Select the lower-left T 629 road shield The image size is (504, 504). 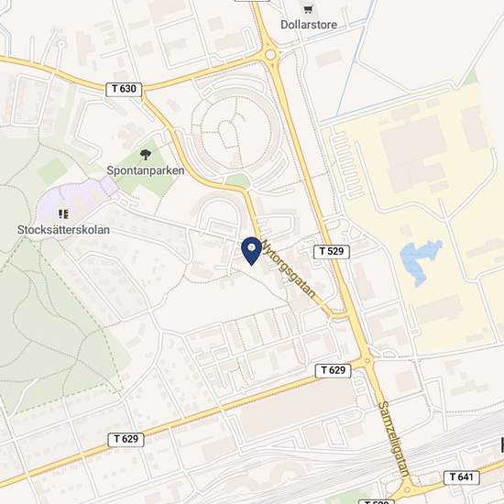point(126,439)
